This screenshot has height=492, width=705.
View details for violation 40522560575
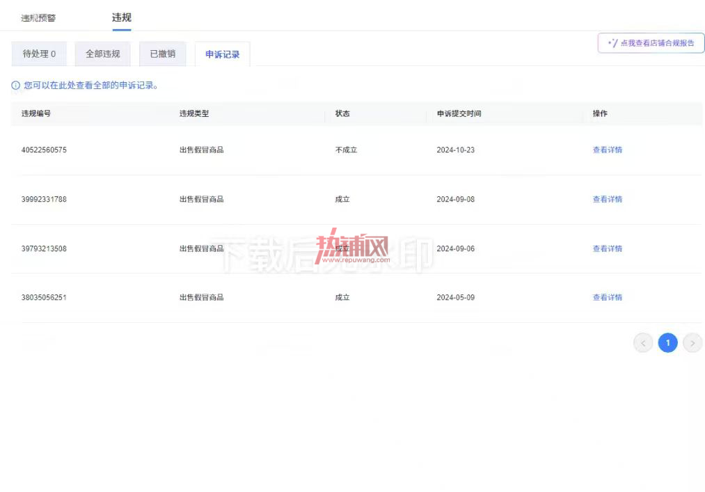(608, 150)
